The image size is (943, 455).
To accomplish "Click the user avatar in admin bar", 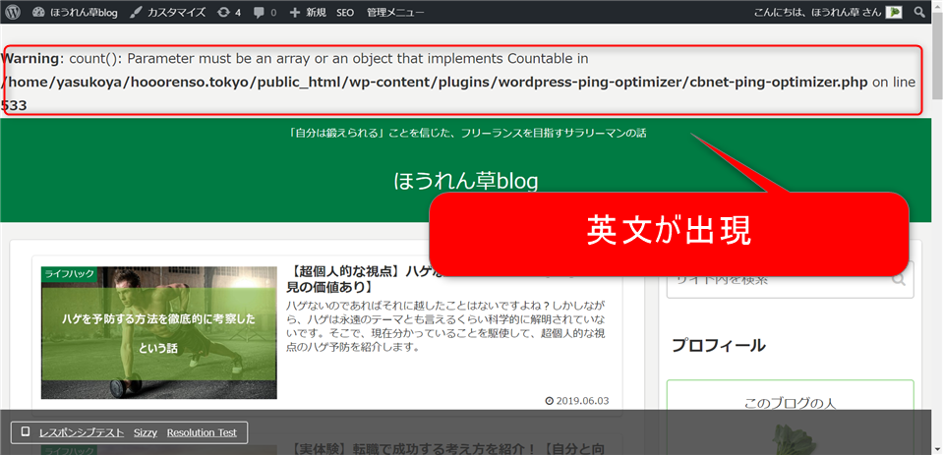I will coord(894,12).
